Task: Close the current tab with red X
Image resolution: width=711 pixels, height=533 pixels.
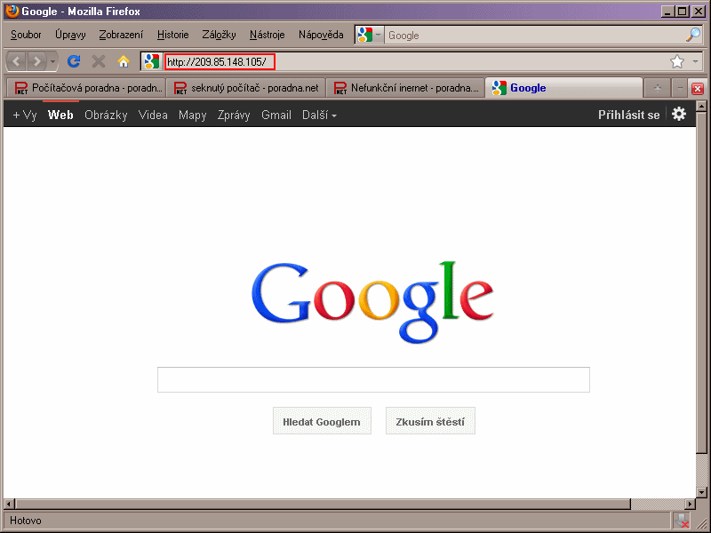Action: click(x=698, y=88)
